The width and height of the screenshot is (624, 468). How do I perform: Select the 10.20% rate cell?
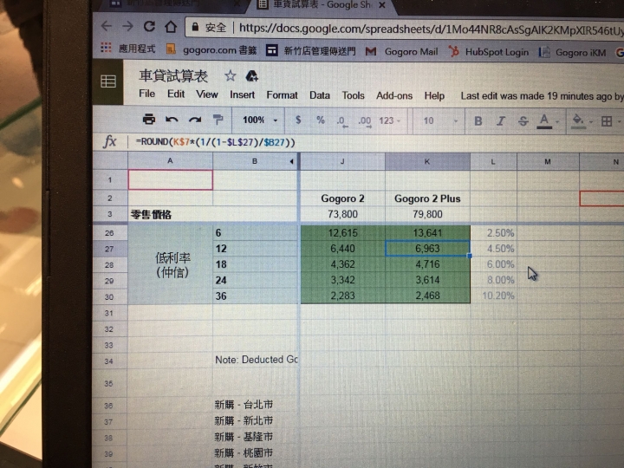pyautogui.click(x=493, y=296)
